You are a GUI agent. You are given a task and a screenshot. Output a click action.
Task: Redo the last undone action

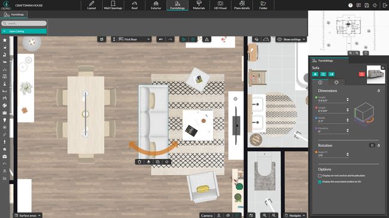tap(170, 39)
